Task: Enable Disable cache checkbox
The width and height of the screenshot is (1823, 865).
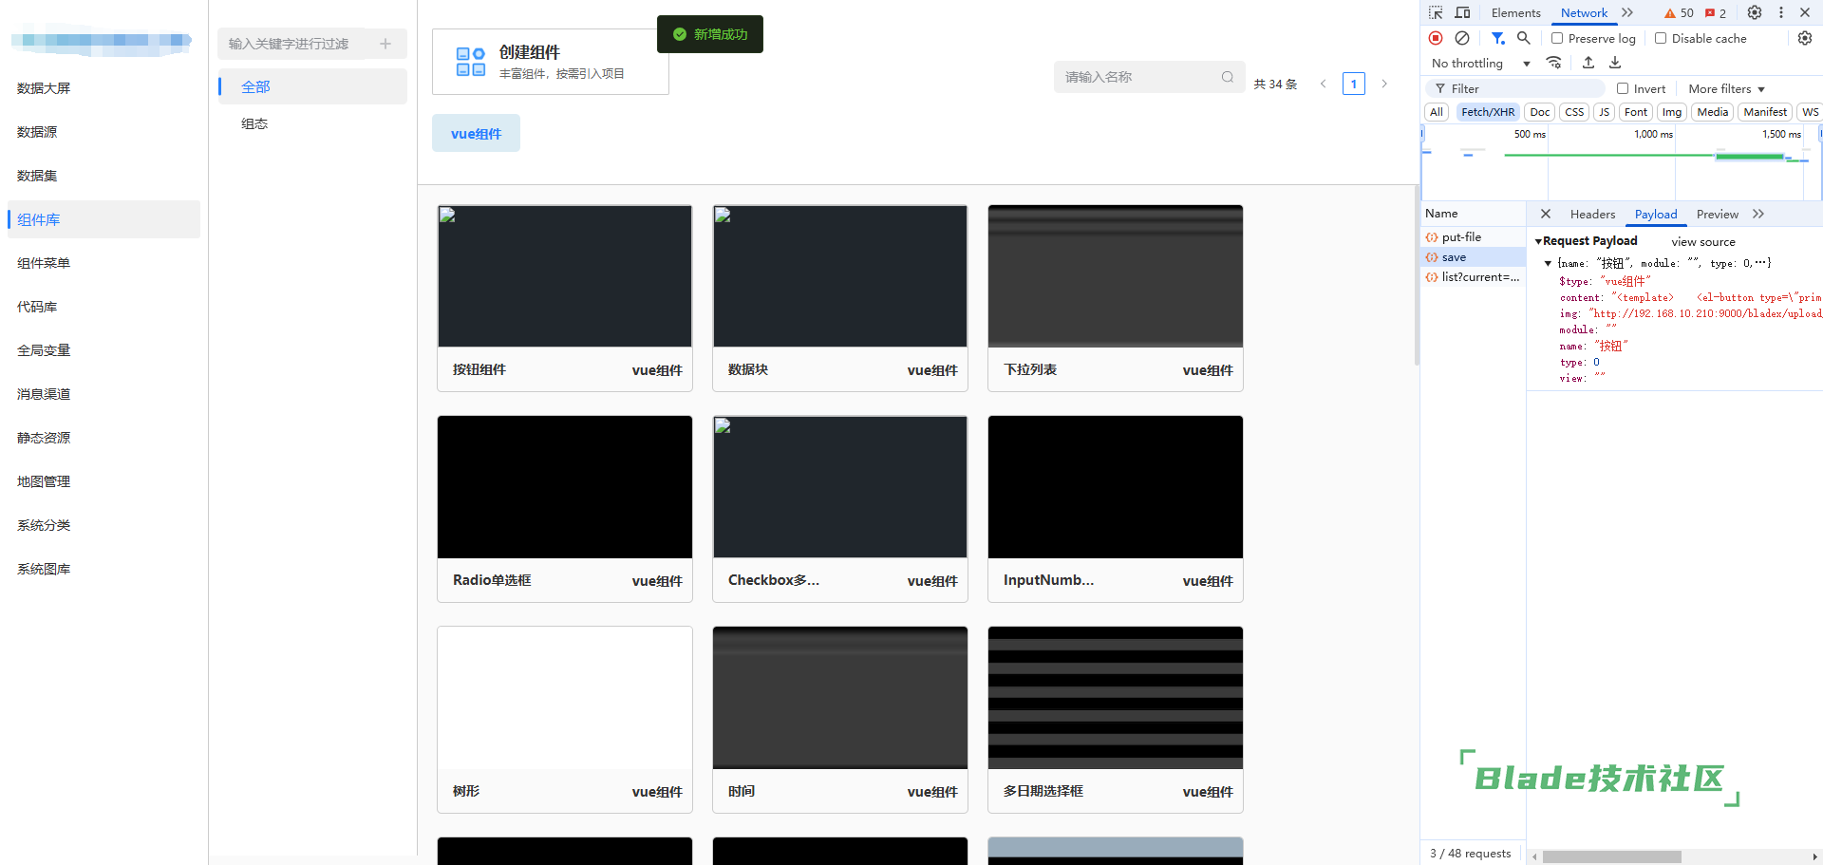Action: (1661, 38)
